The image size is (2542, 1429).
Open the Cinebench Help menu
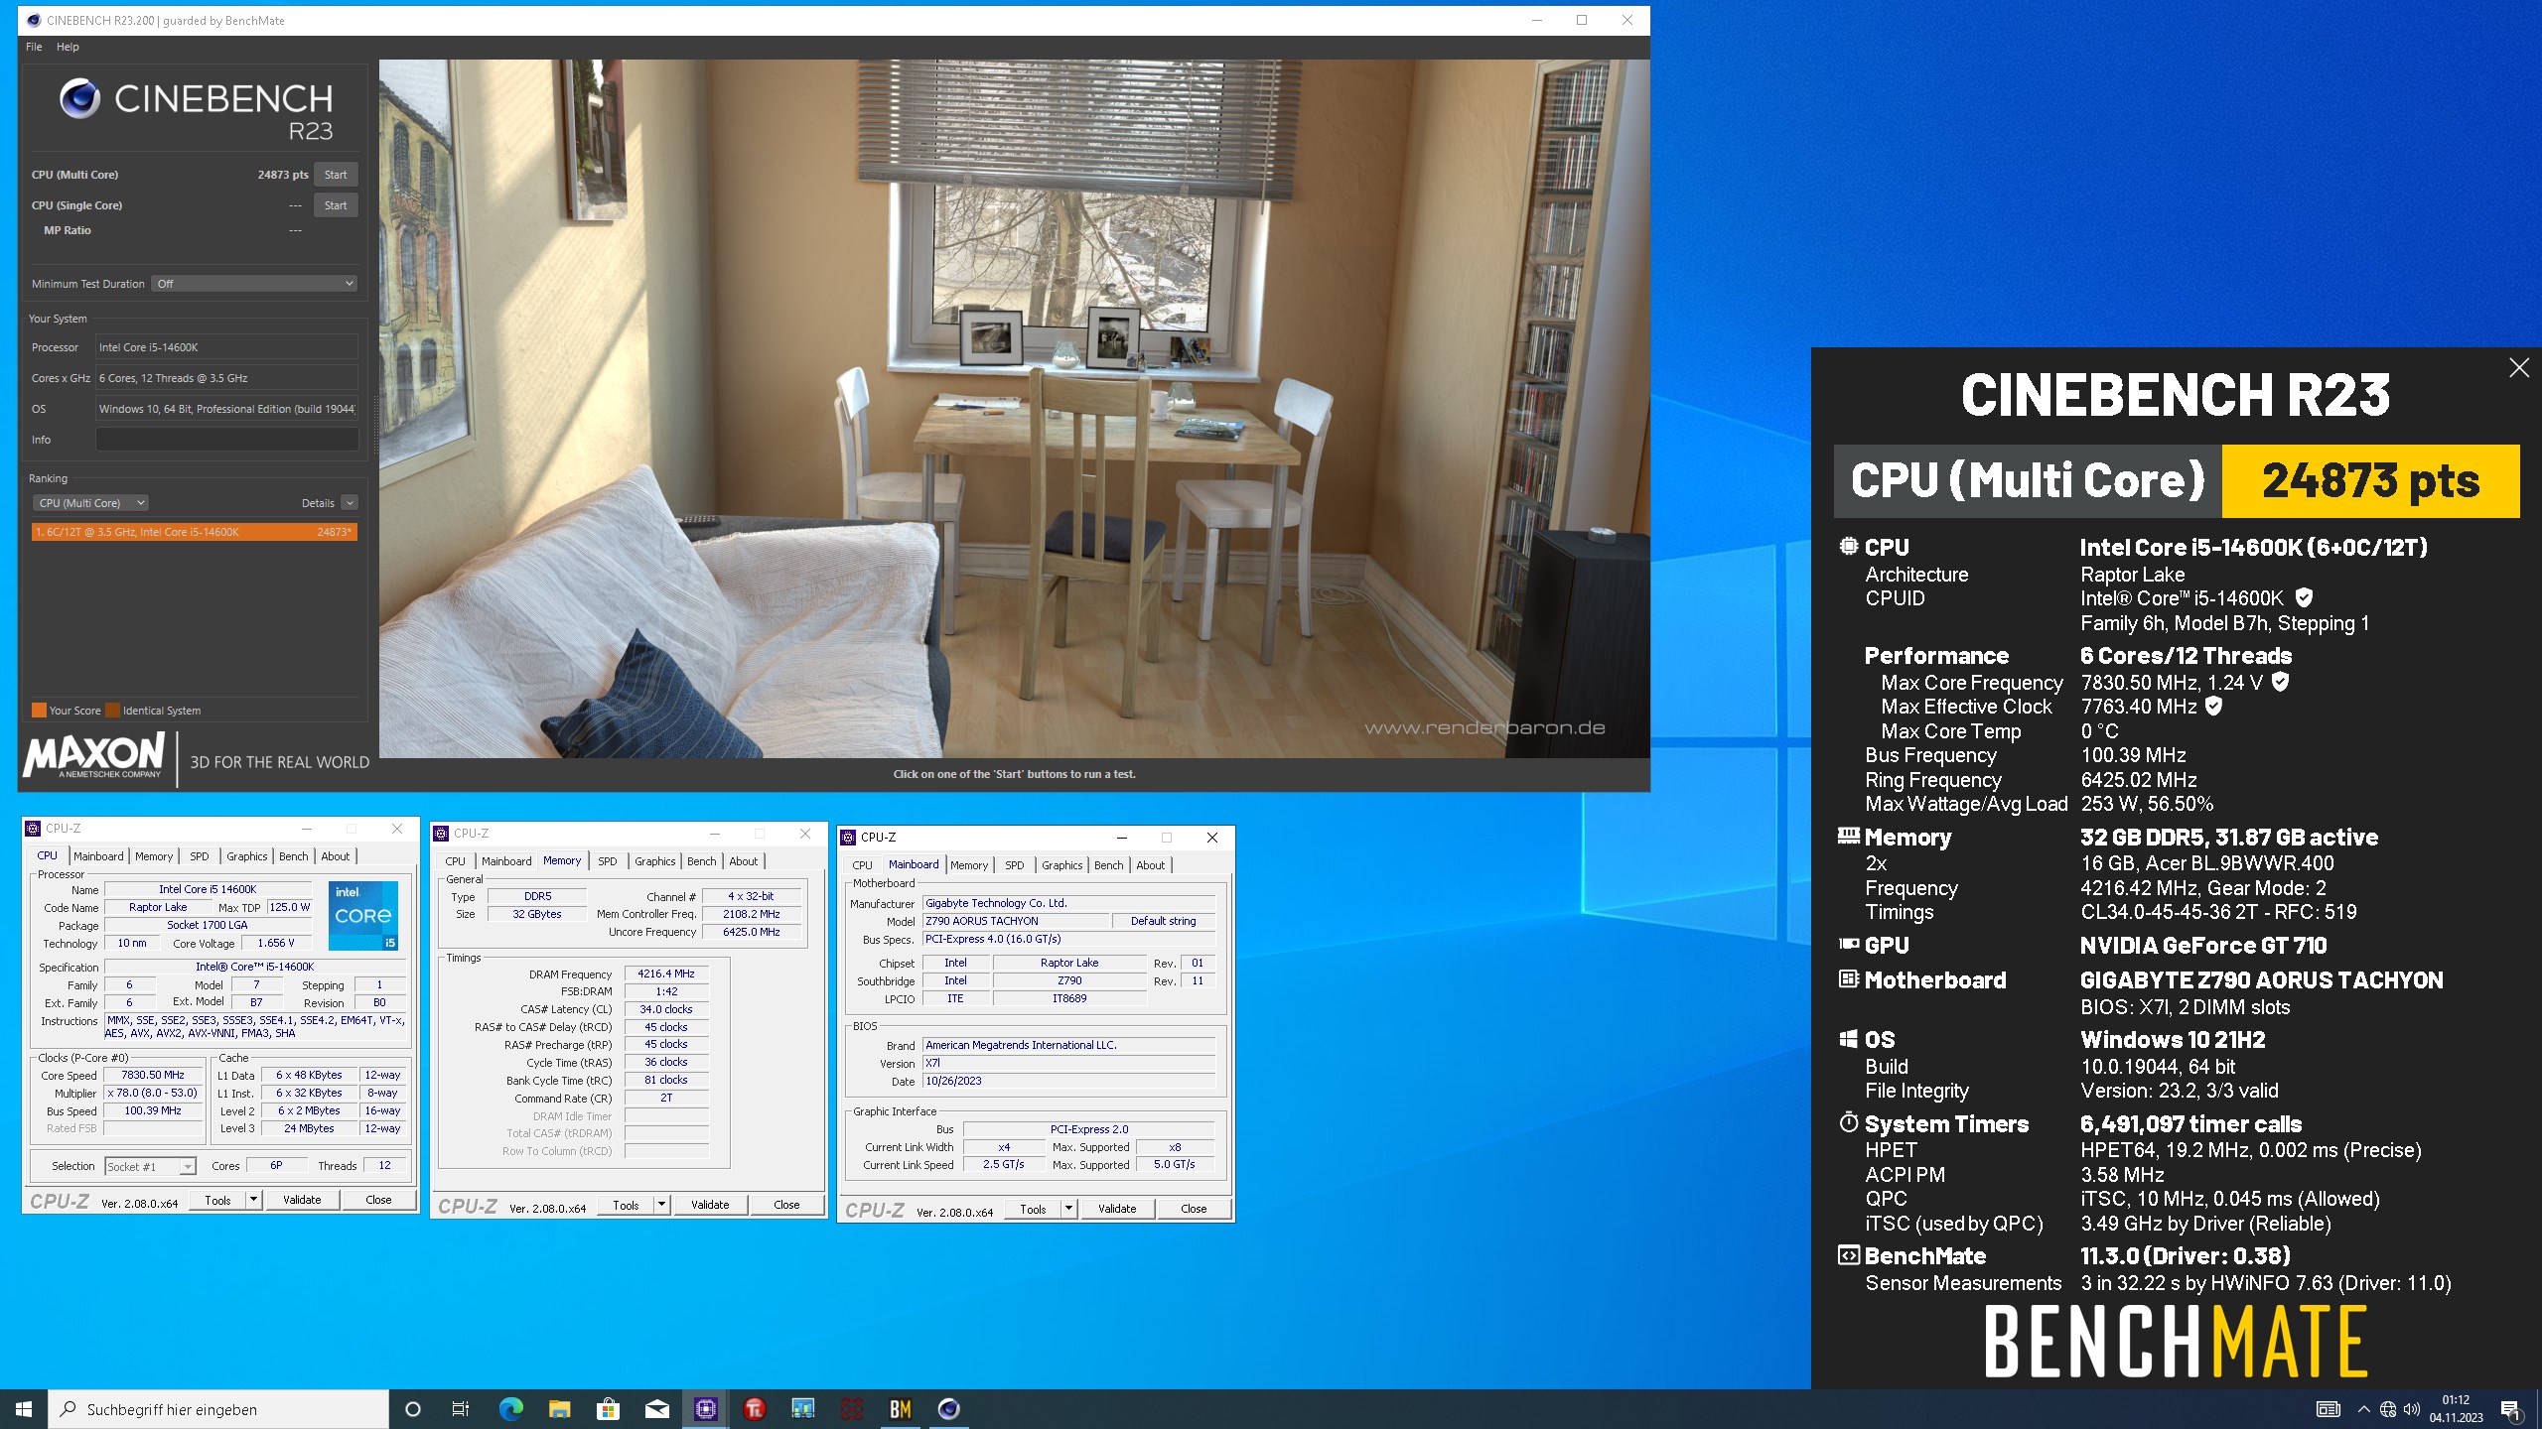coord(68,47)
